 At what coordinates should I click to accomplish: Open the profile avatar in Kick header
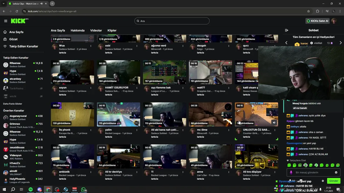click(x=334, y=21)
